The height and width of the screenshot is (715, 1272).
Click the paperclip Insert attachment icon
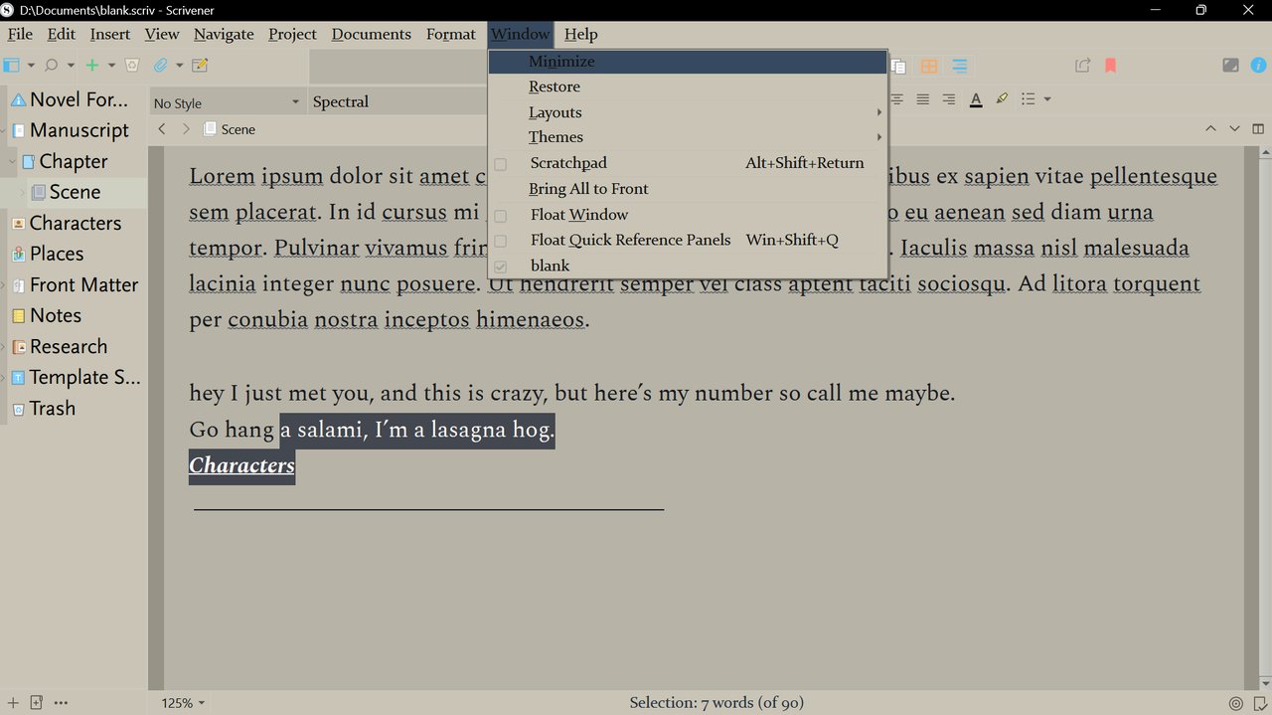click(160, 66)
